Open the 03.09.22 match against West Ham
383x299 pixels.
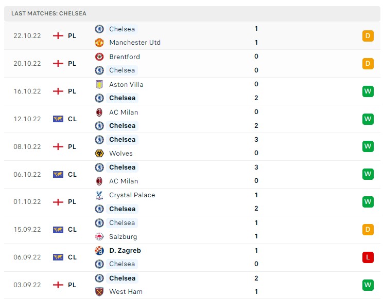(x=192, y=285)
